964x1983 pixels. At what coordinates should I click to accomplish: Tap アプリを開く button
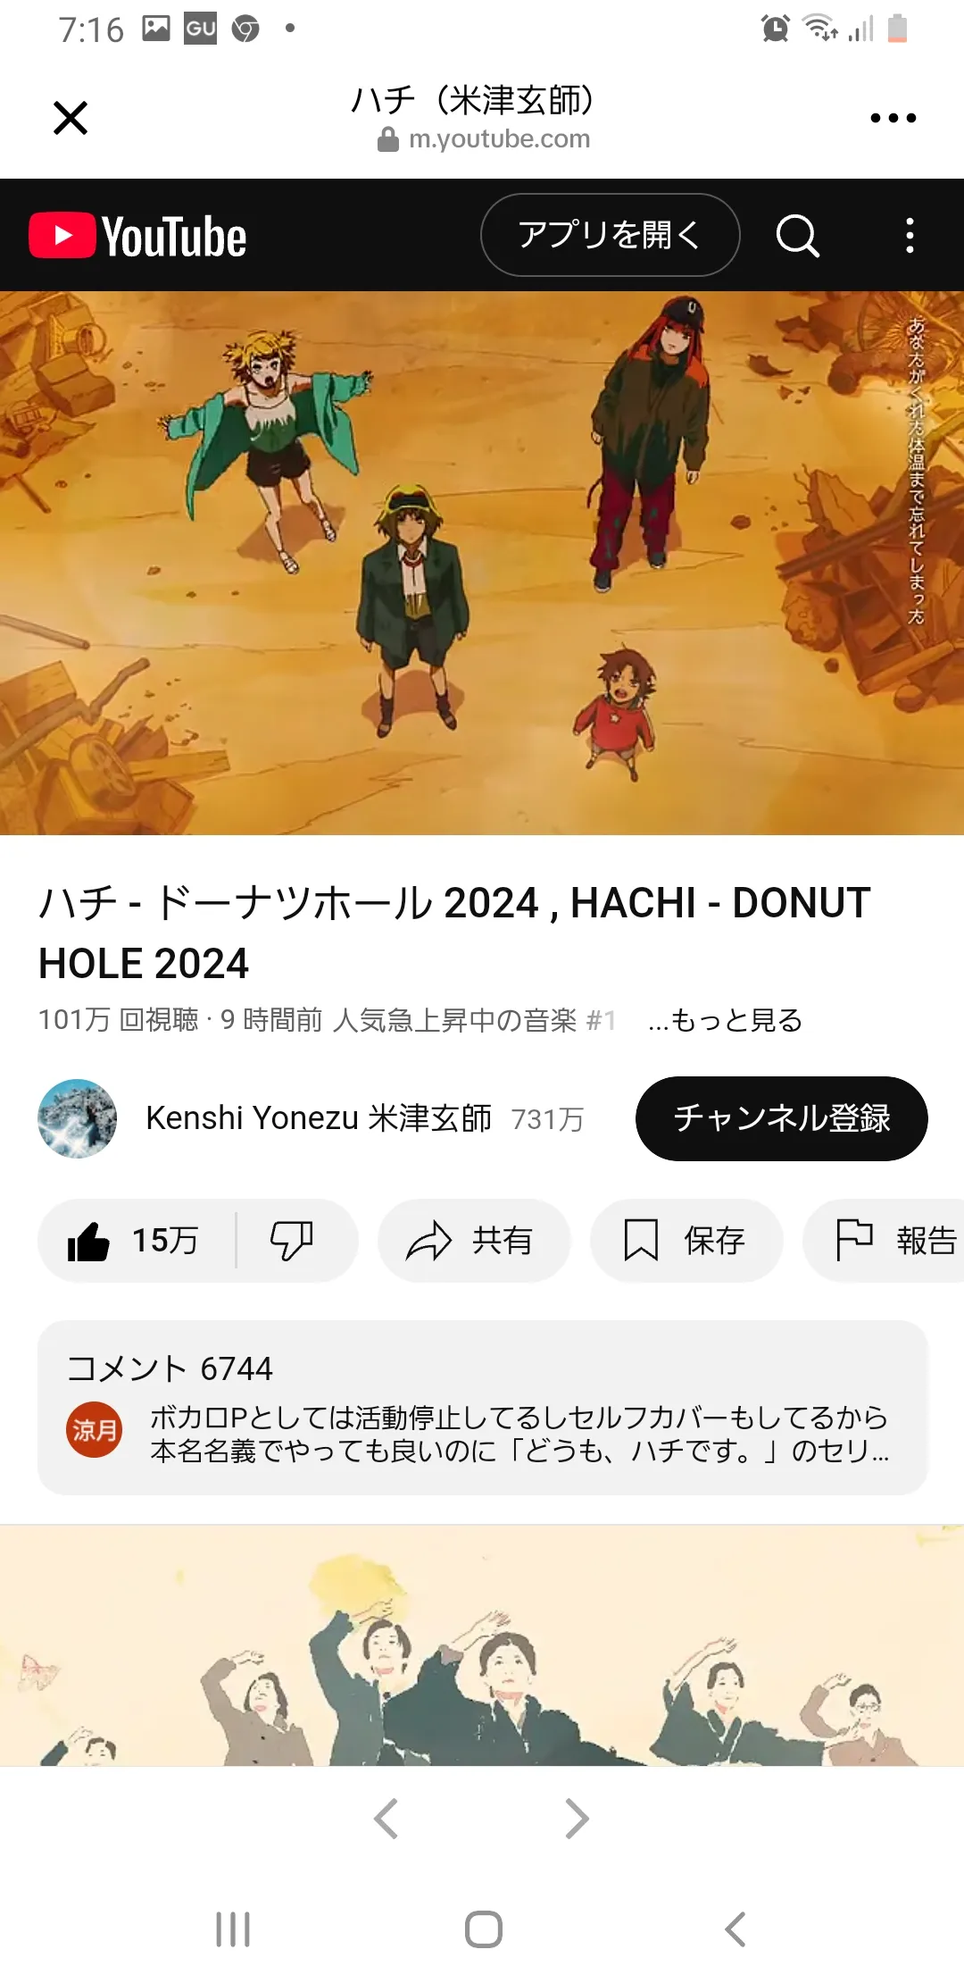pos(611,235)
